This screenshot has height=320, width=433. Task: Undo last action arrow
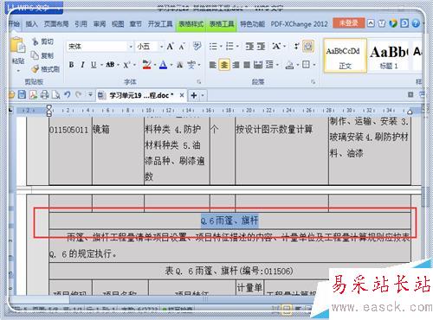[68, 94]
